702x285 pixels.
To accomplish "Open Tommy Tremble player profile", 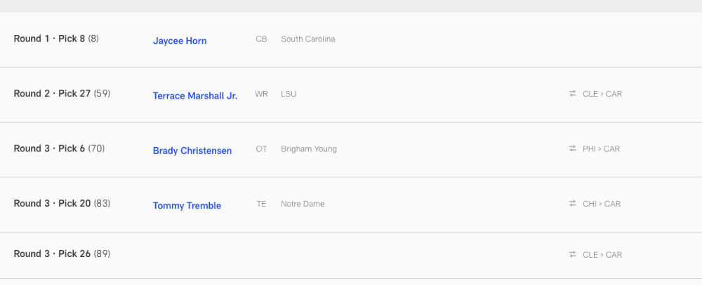I will click(187, 205).
